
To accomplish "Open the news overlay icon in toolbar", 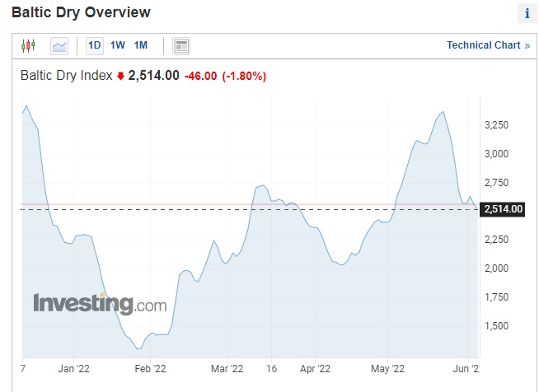I will (182, 45).
